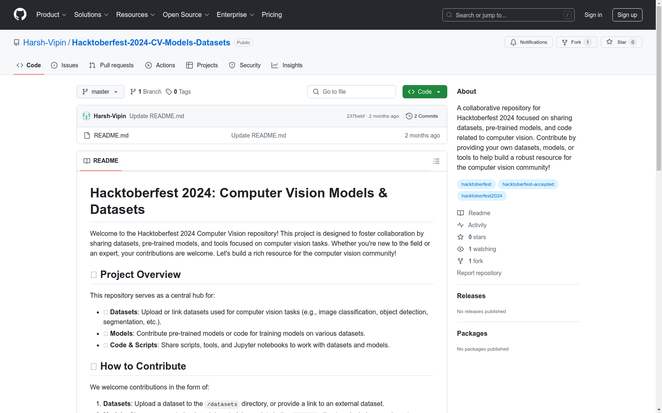Expand the Resources menu
The height and width of the screenshot is (413, 662).
pyautogui.click(x=136, y=15)
